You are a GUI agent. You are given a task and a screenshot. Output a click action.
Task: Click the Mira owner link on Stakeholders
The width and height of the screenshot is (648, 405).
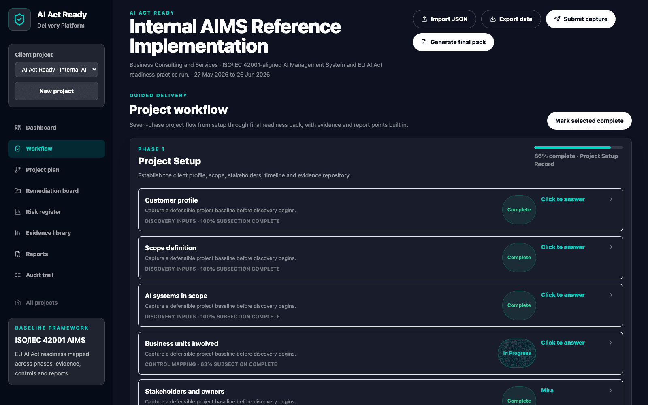(547, 390)
